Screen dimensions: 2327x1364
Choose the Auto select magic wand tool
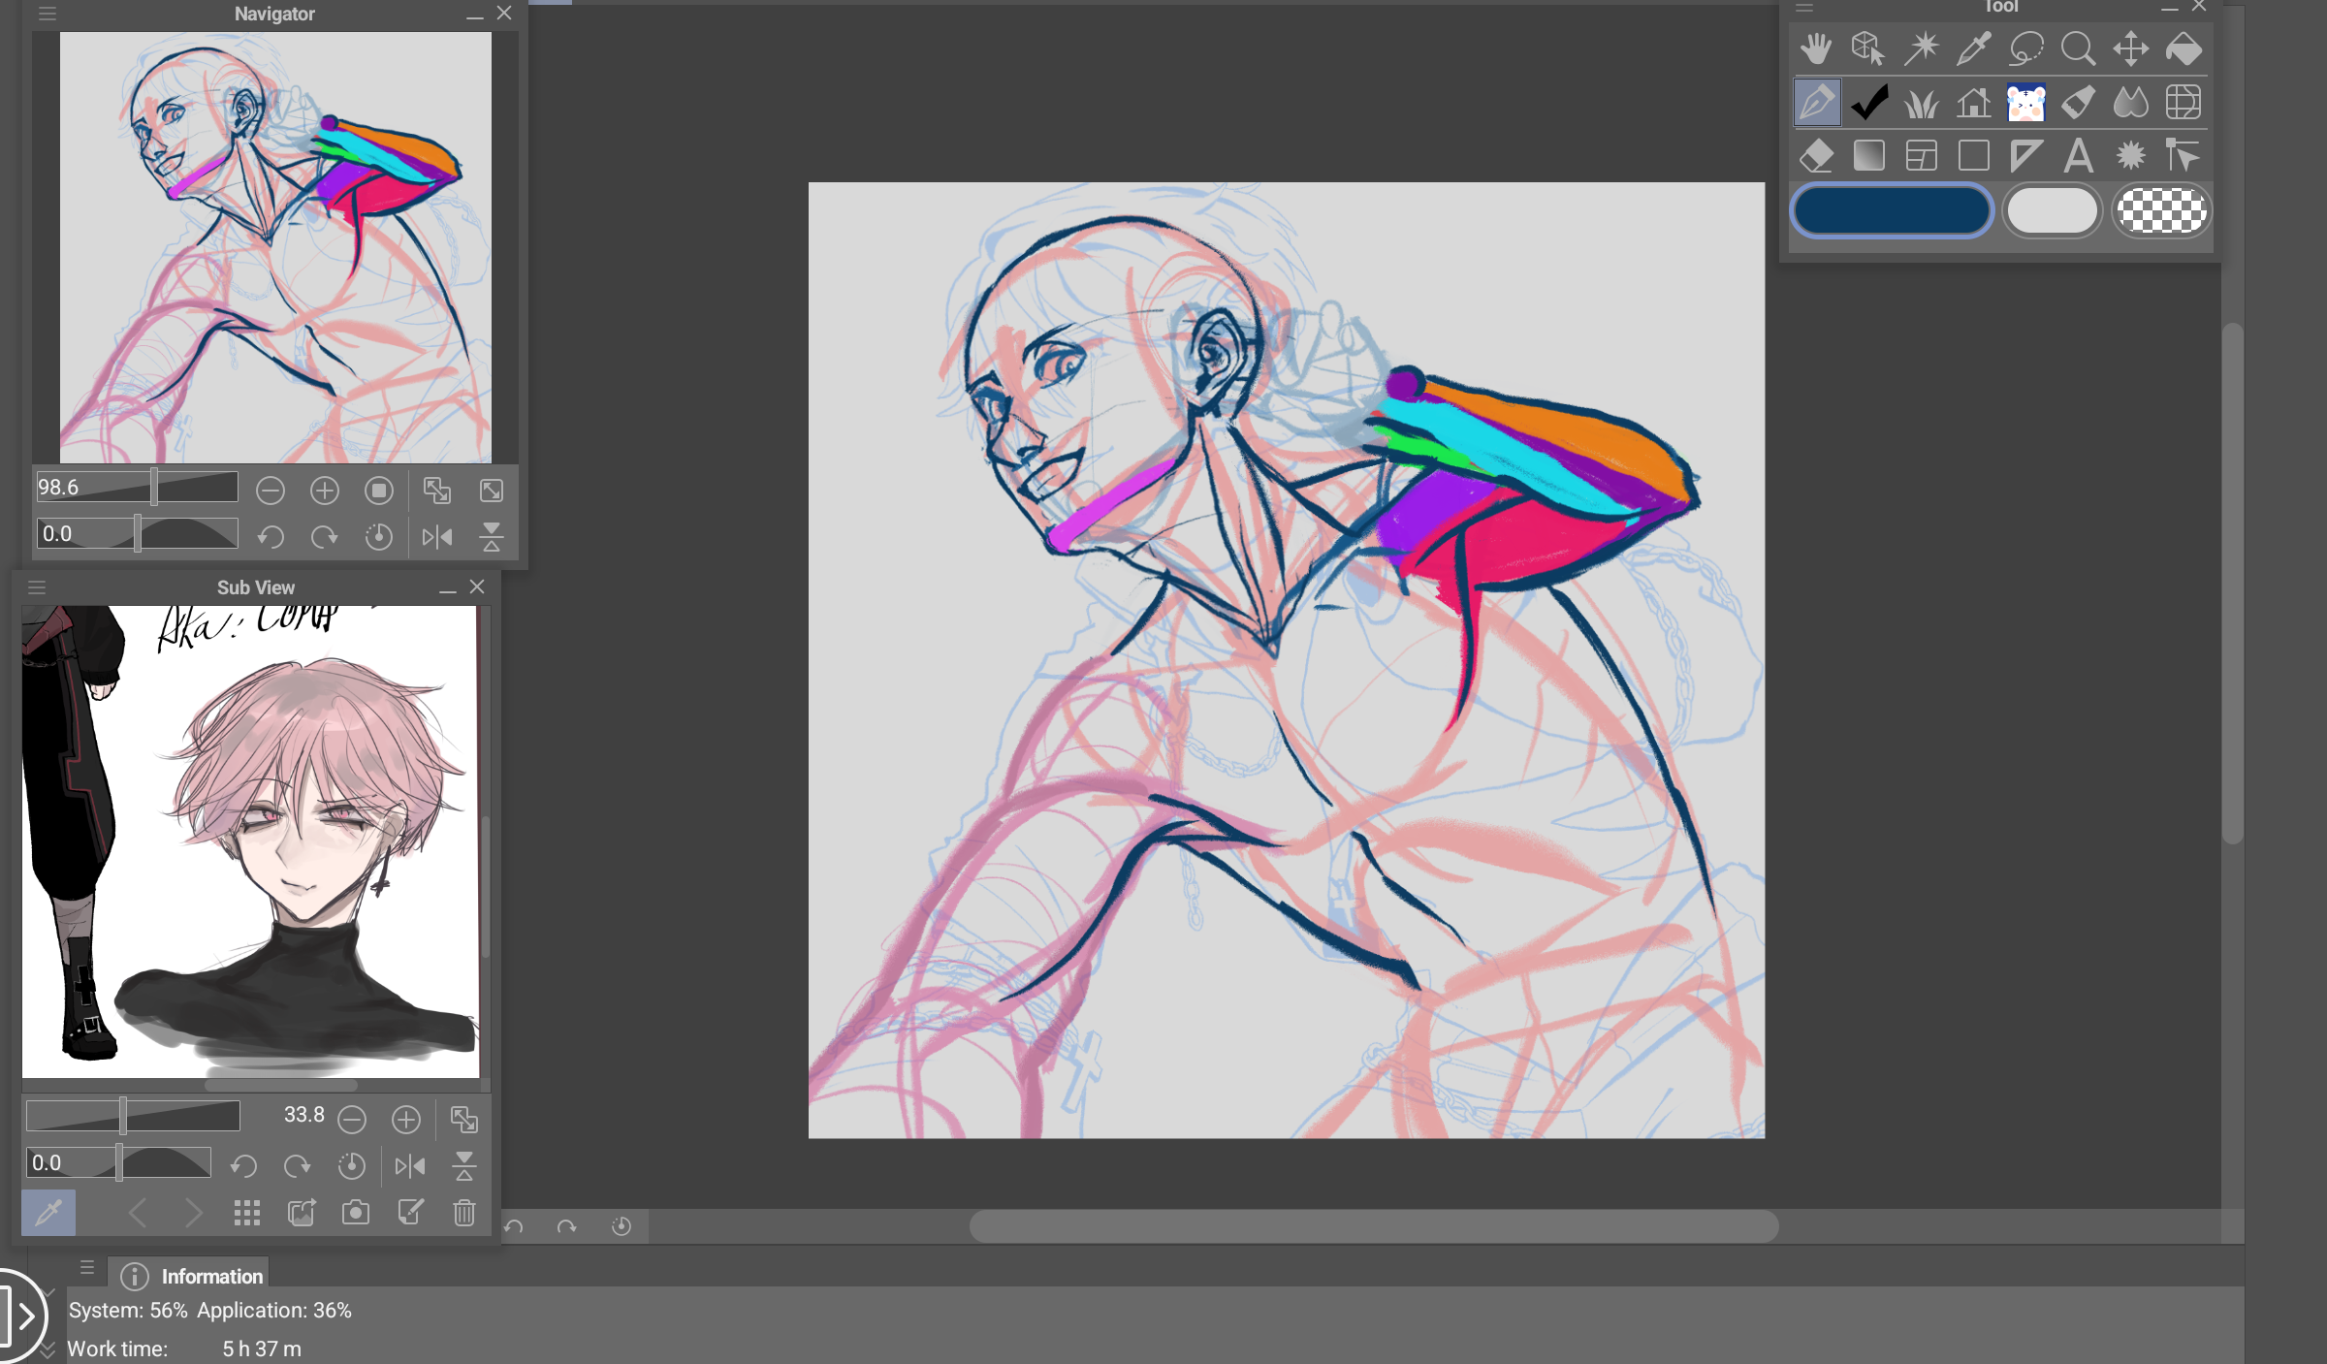click(1921, 48)
